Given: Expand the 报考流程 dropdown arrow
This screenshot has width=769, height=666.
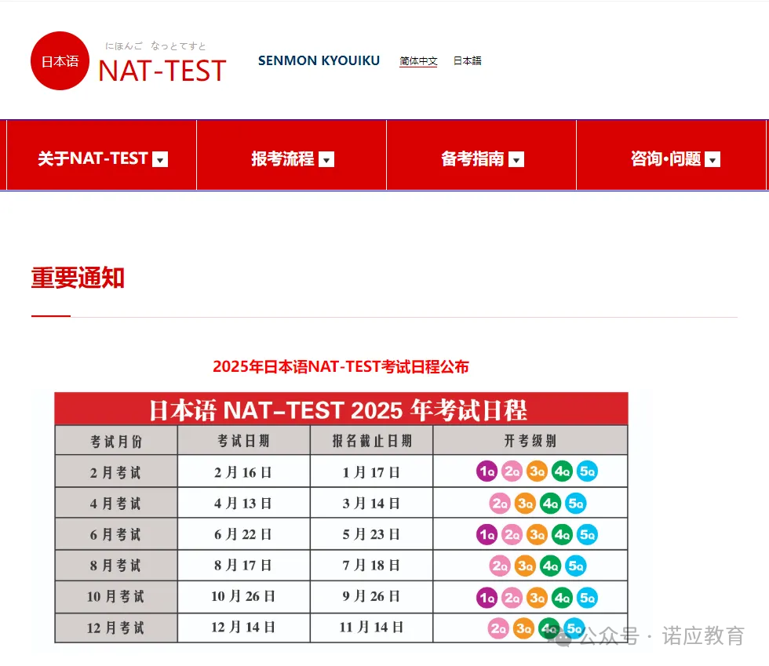Looking at the screenshot, I should pyautogui.click(x=326, y=159).
